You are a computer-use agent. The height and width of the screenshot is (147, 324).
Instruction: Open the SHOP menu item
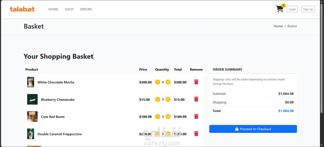click(x=69, y=9)
